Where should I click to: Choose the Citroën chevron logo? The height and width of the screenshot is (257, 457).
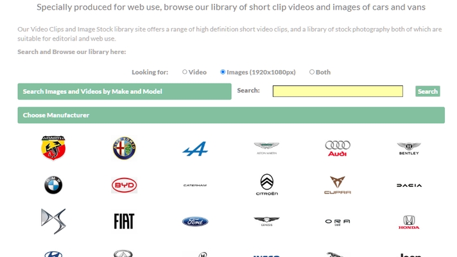tap(266, 185)
